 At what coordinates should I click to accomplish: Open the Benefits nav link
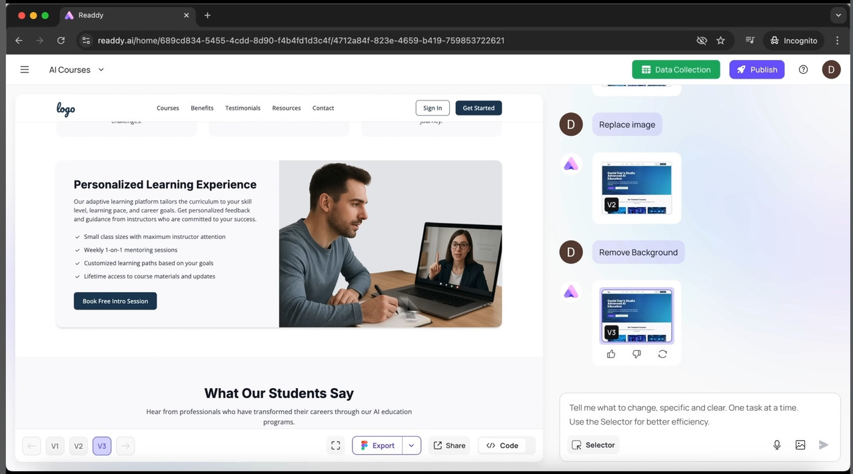(202, 108)
